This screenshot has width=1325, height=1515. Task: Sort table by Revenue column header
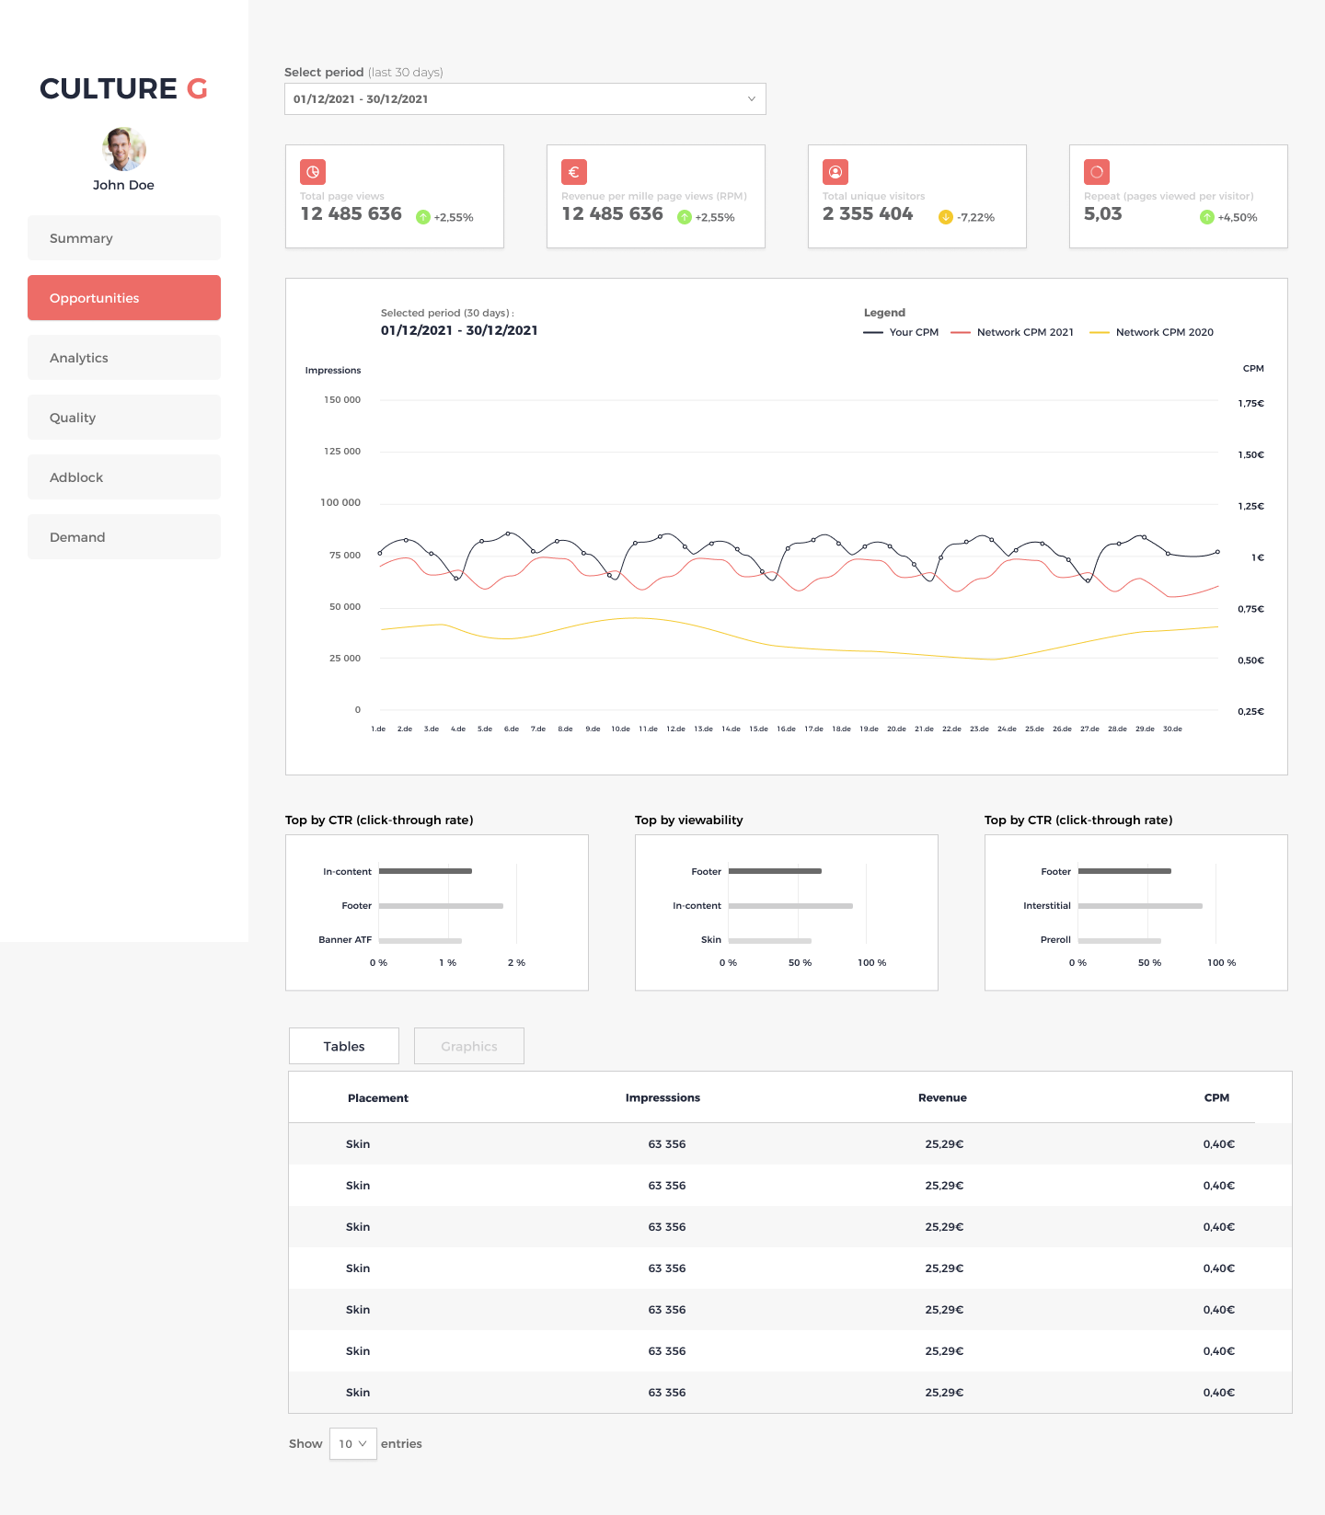click(x=942, y=1097)
